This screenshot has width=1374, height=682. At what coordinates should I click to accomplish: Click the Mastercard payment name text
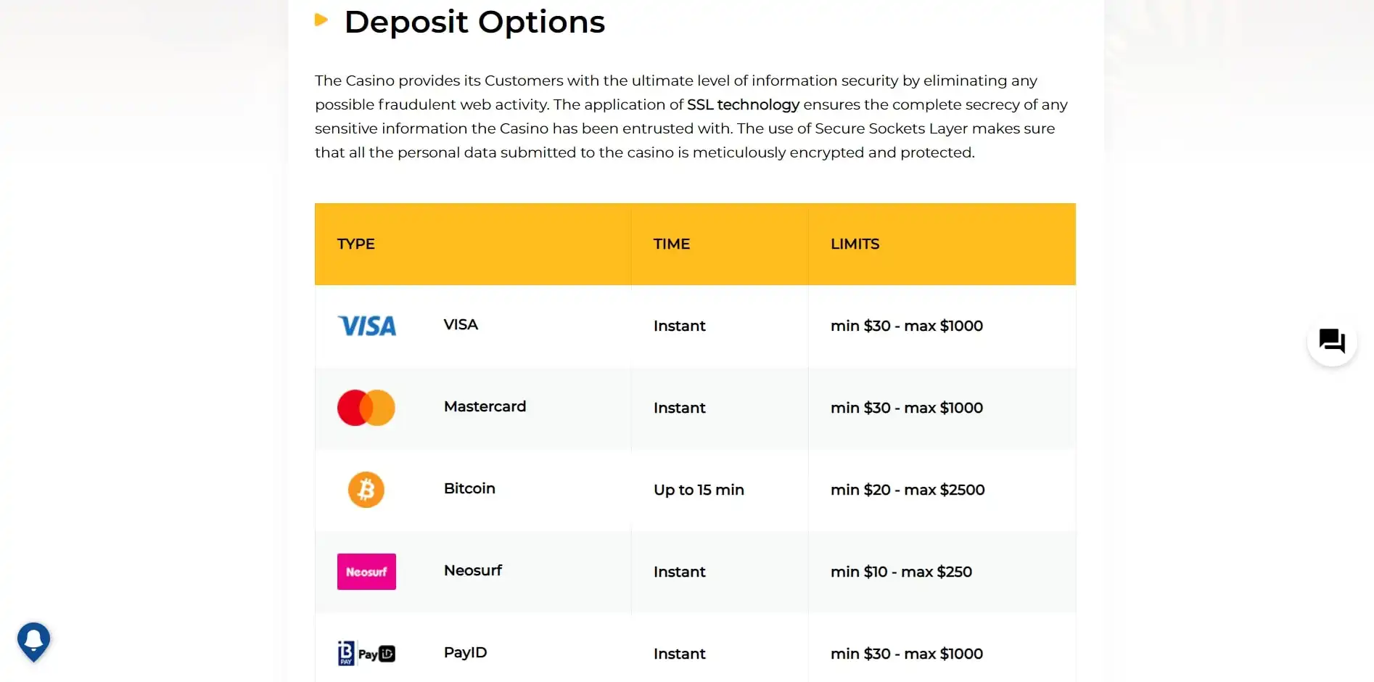(x=485, y=407)
